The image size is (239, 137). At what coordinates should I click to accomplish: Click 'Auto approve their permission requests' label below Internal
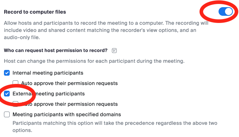click(x=70, y=83)
